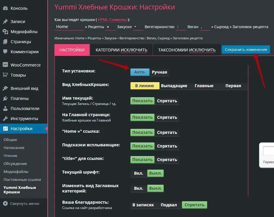The image size is (274, 217).
Task: Open the Товары section
Action: (18, 75)
